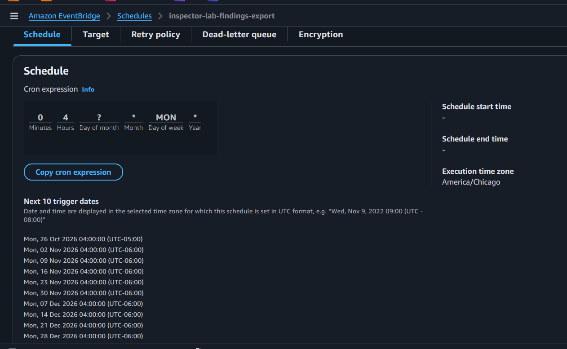Image resolution: width=567 pixels, height=349 pixels.
Task: Select trigger date Mon, 28 Dec 2026
Action: click(84, 336)
